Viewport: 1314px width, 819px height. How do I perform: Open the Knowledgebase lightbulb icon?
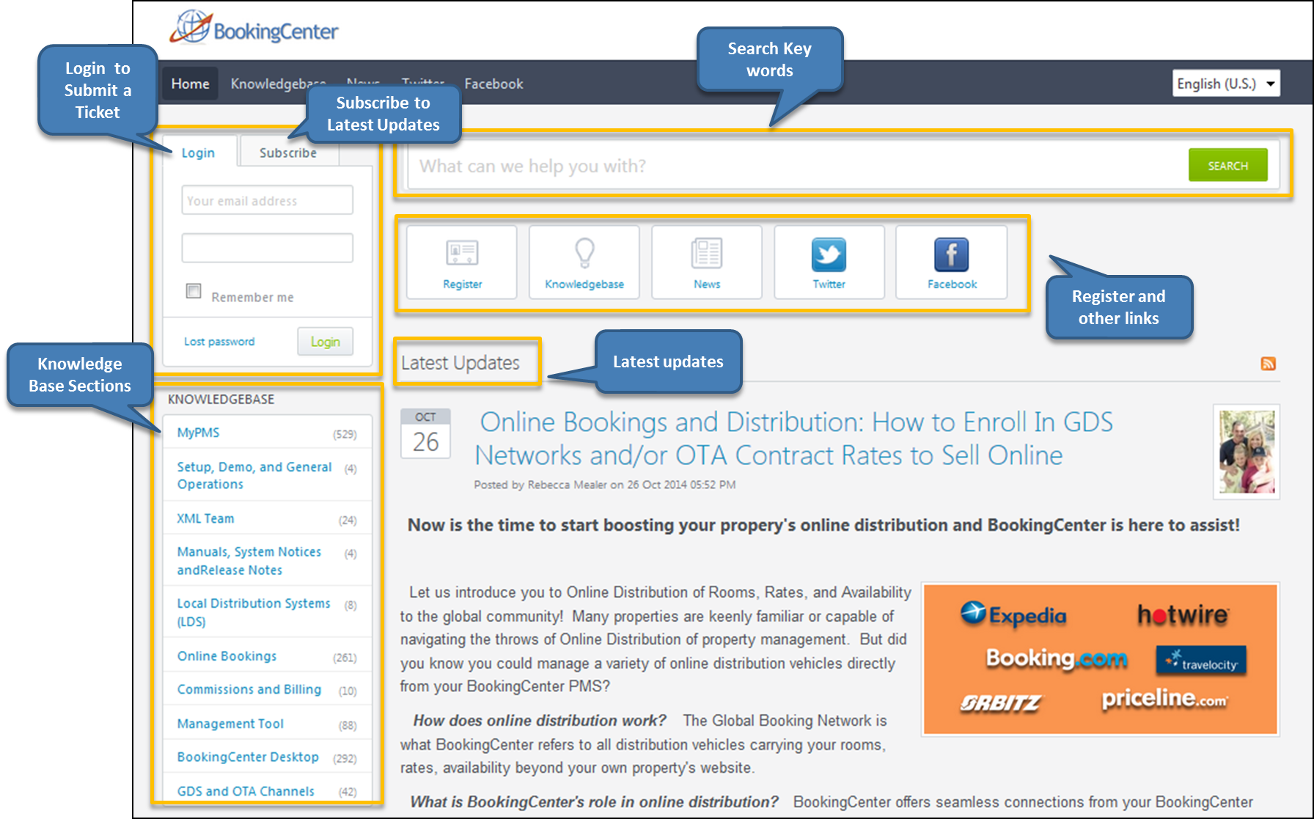pyautogui.click(x=584, y=253)
